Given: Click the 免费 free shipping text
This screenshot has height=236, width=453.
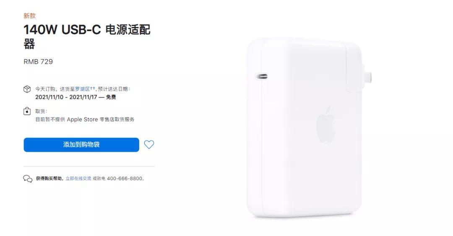Looking at the screenshot, I should point(111,97).
